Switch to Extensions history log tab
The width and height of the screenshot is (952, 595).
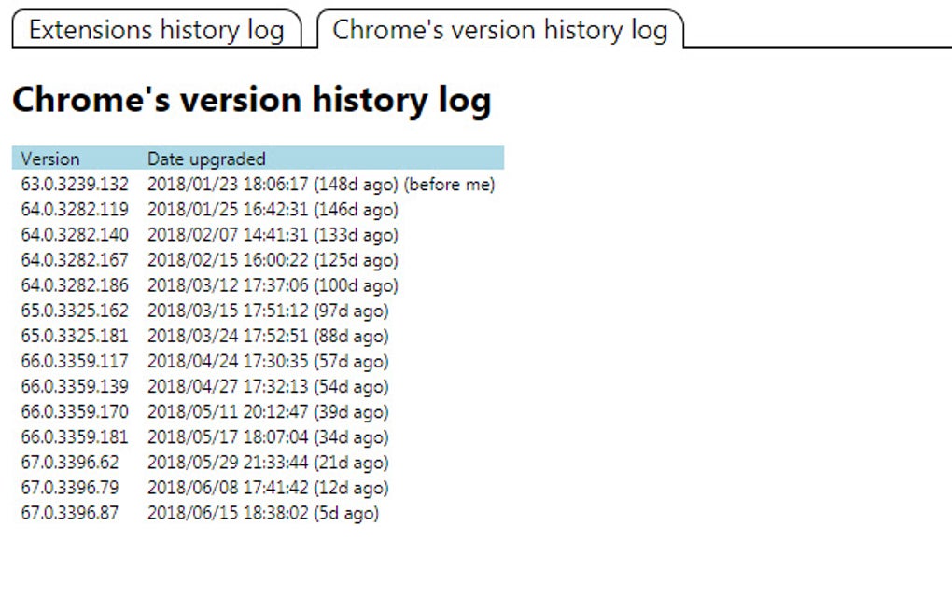[x=156, y=30]
